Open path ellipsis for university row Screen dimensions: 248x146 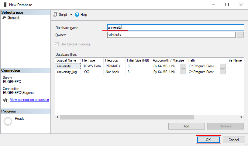tap(222, 66)
